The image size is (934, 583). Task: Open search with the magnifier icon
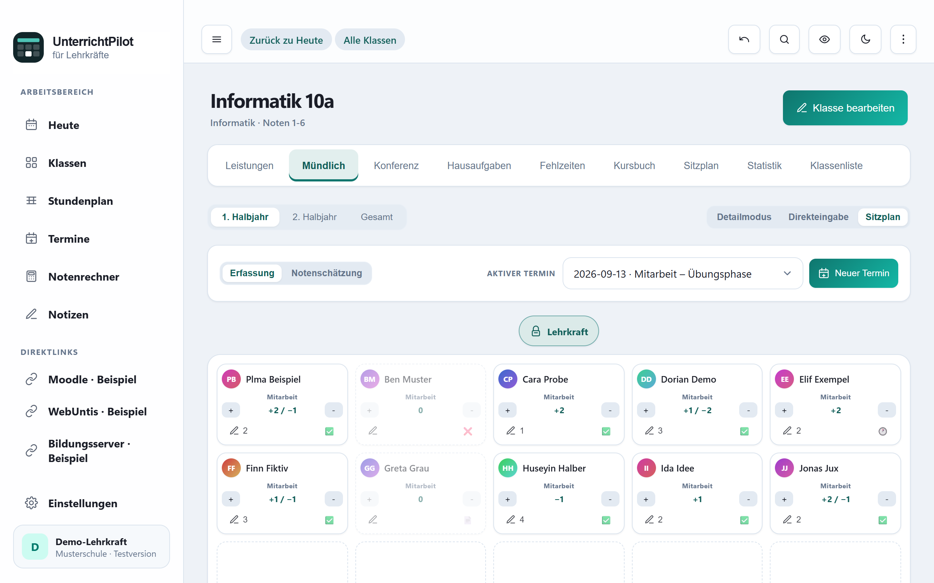pos(784,39)
